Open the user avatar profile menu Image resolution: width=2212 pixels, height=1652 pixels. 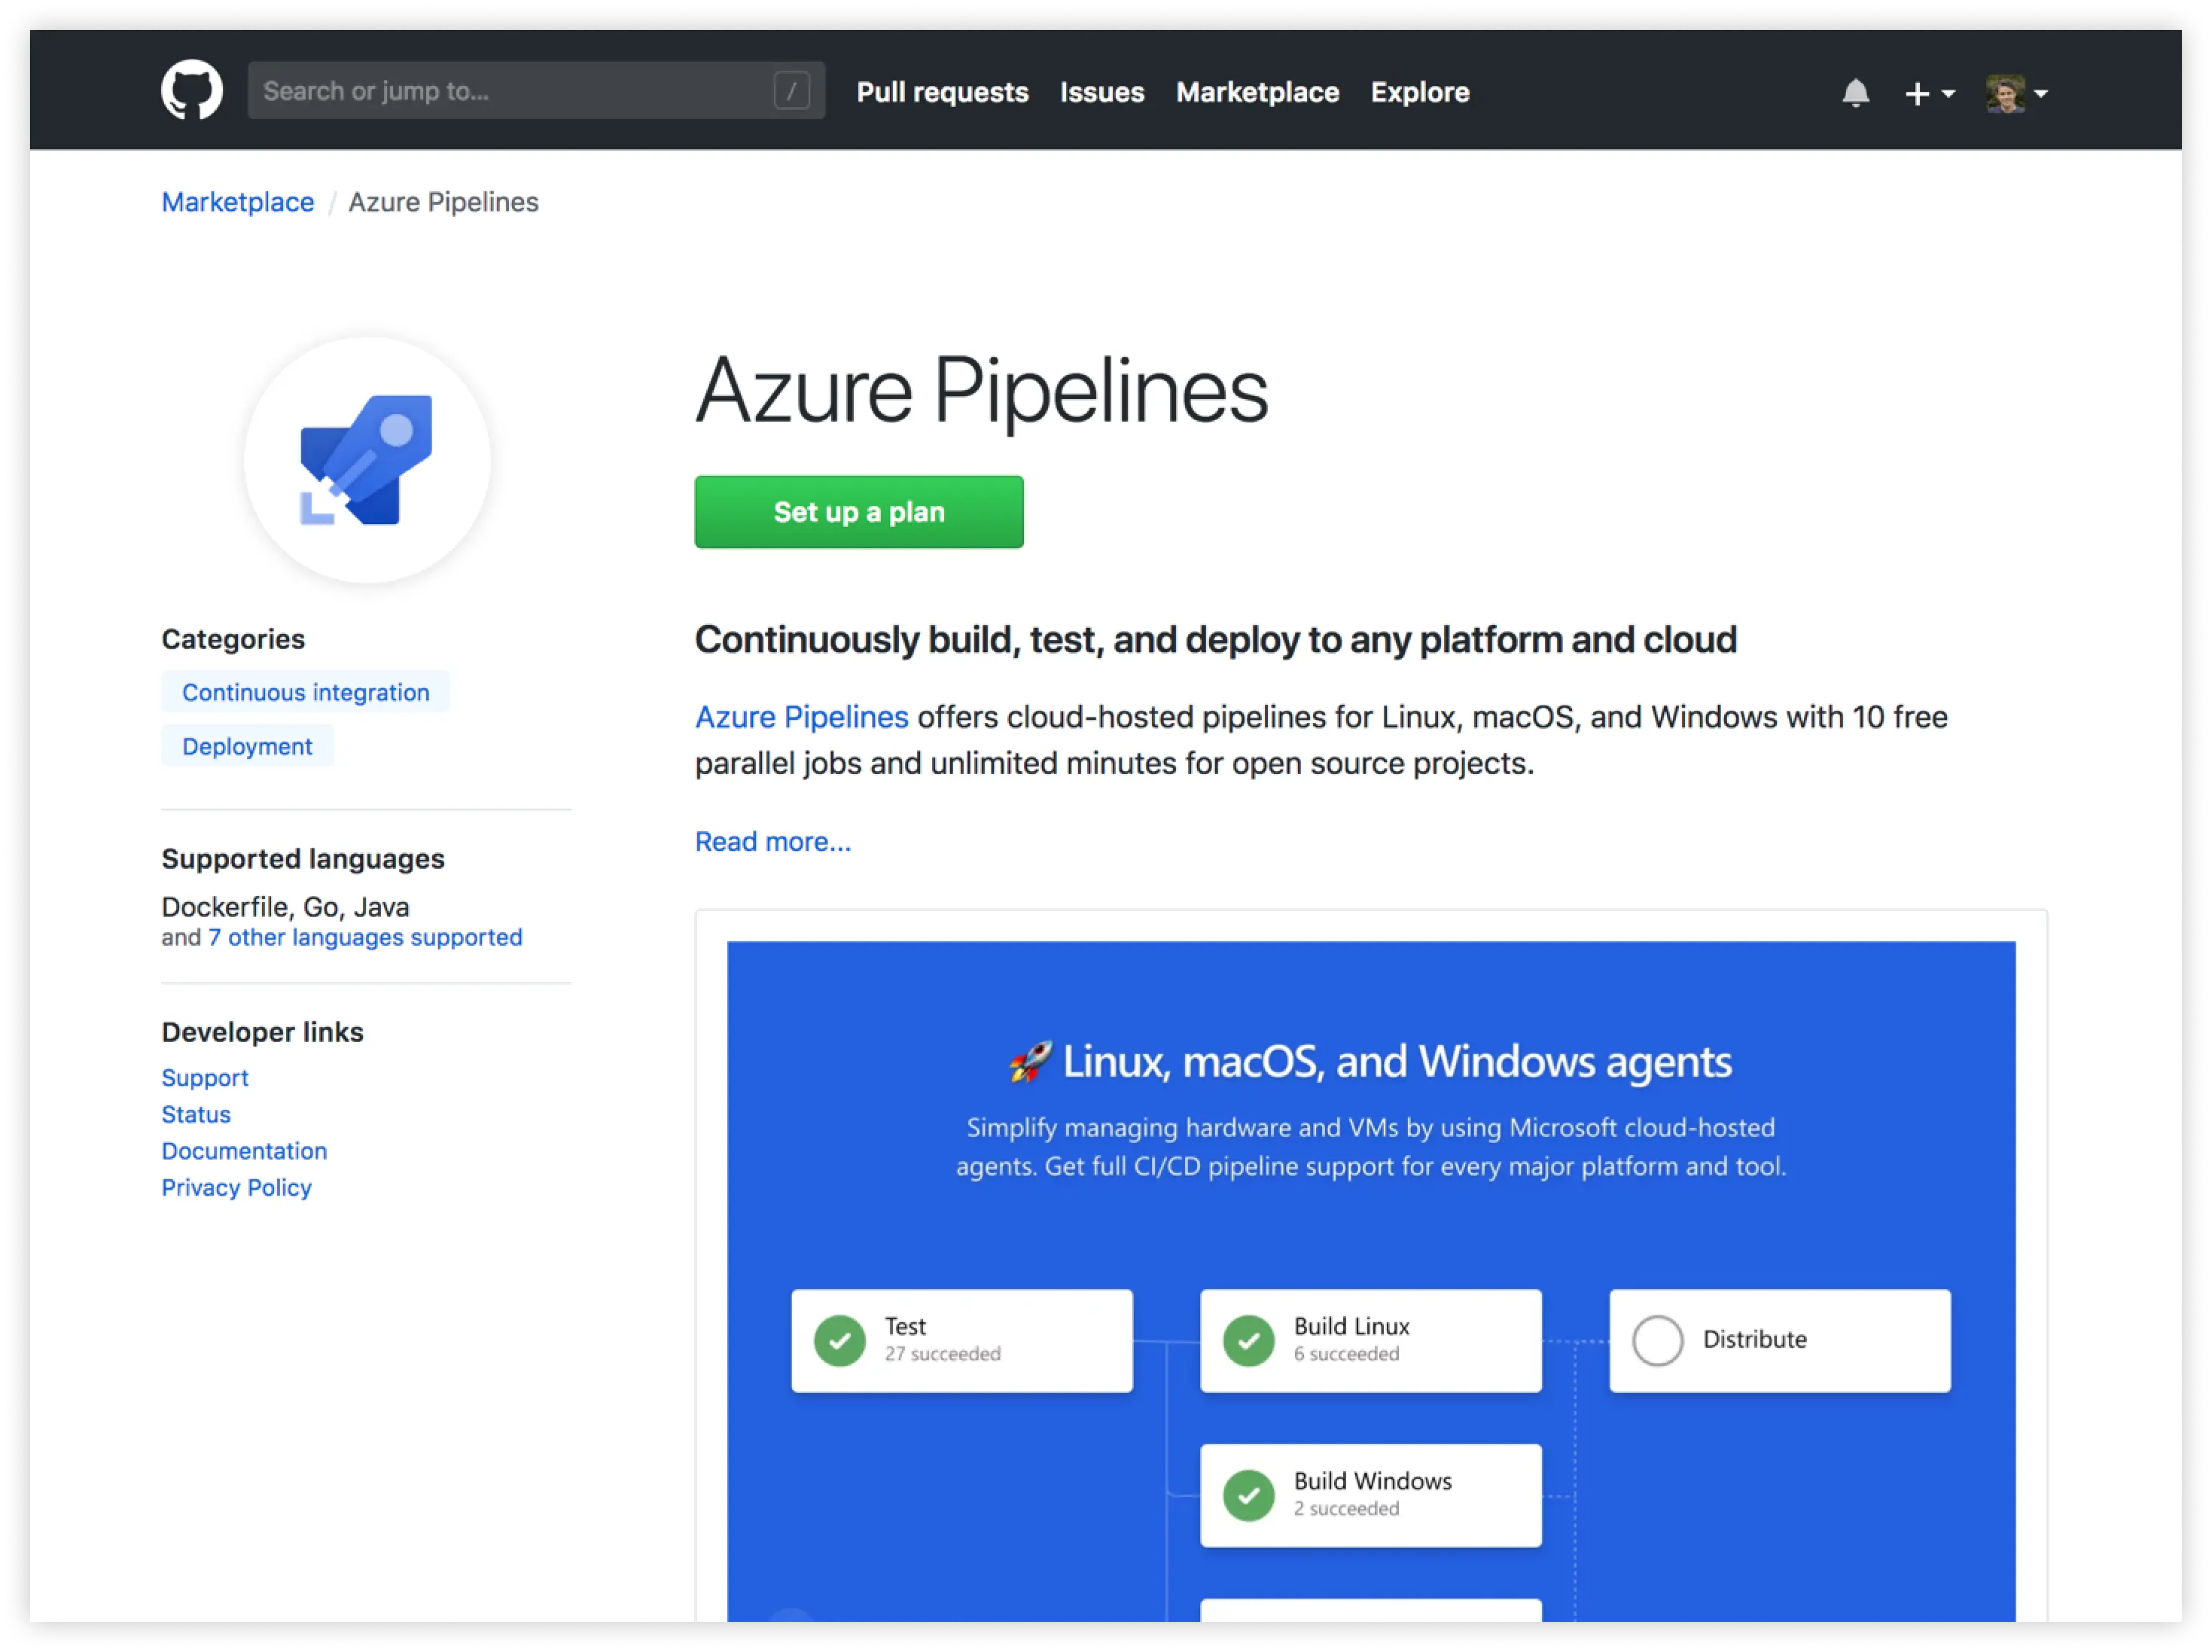point(2015,93)
